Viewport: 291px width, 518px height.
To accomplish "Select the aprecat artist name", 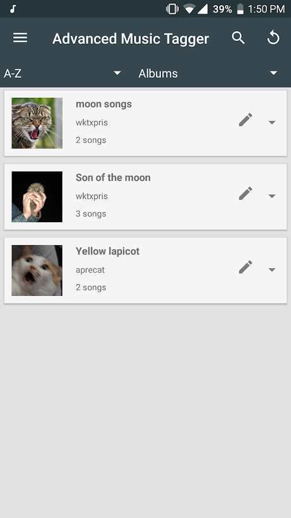I will point(90,270).
